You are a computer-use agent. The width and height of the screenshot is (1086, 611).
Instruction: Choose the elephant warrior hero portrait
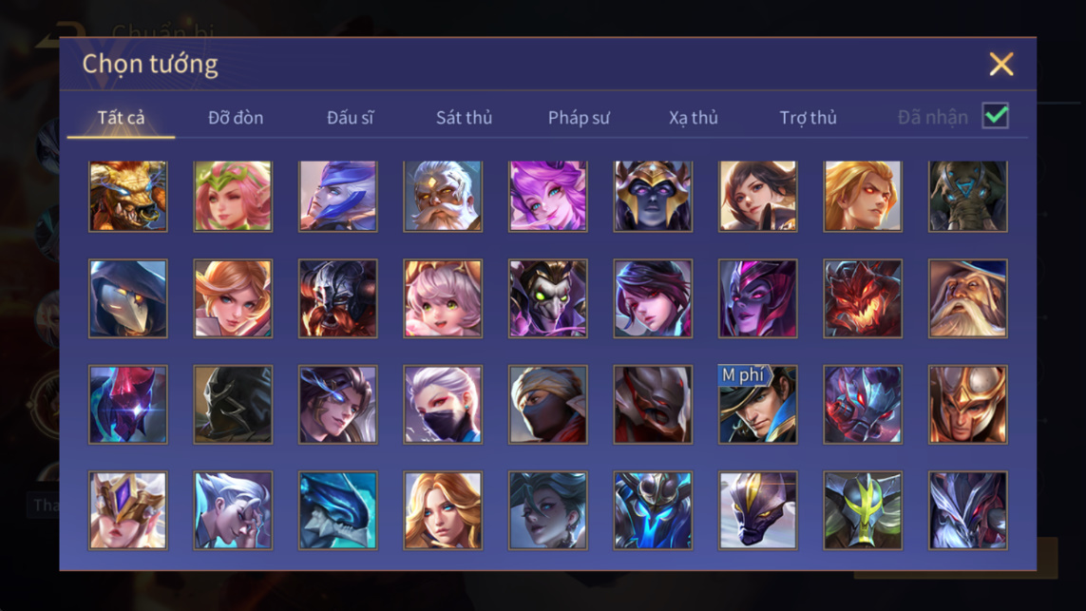point(967,196)
